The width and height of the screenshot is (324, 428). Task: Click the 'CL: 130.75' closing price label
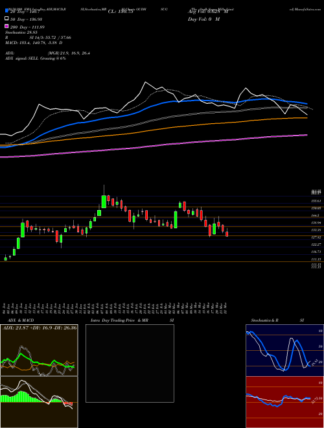pyautogui.click(x=121, y=12)
